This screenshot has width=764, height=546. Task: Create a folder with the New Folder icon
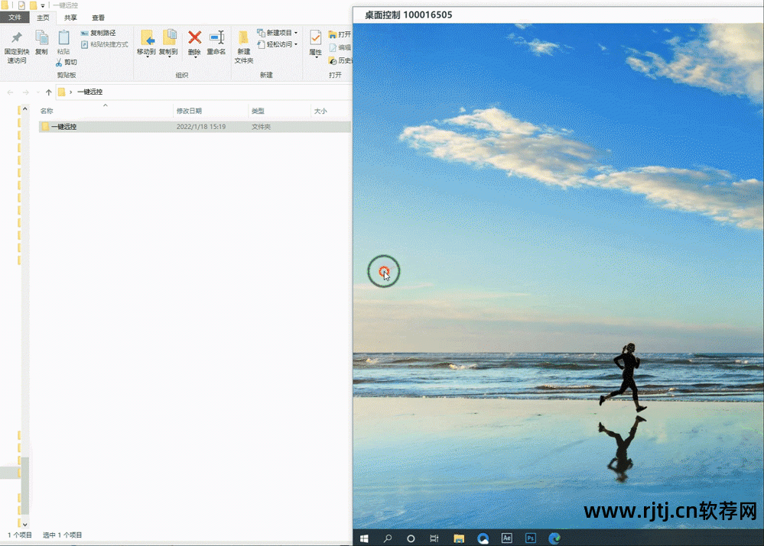243,38
